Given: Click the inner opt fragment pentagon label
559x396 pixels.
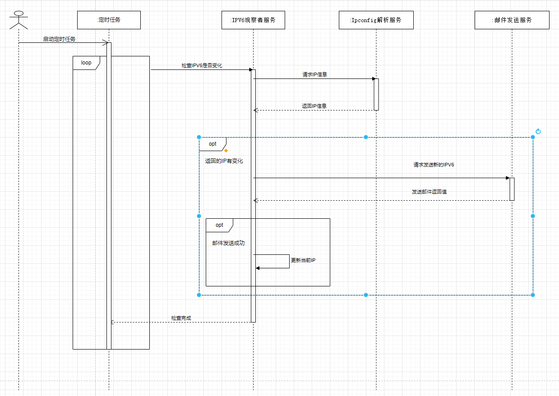Looking at the screenshot, I should (x=219, y=225).
